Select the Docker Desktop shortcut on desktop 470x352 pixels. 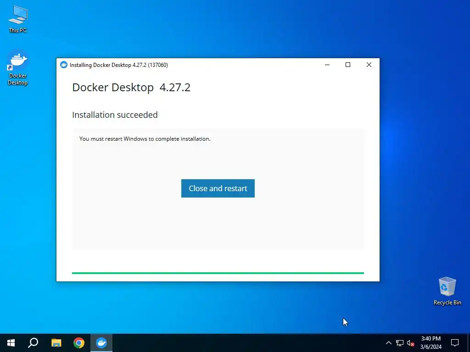[x=18, y=68]
